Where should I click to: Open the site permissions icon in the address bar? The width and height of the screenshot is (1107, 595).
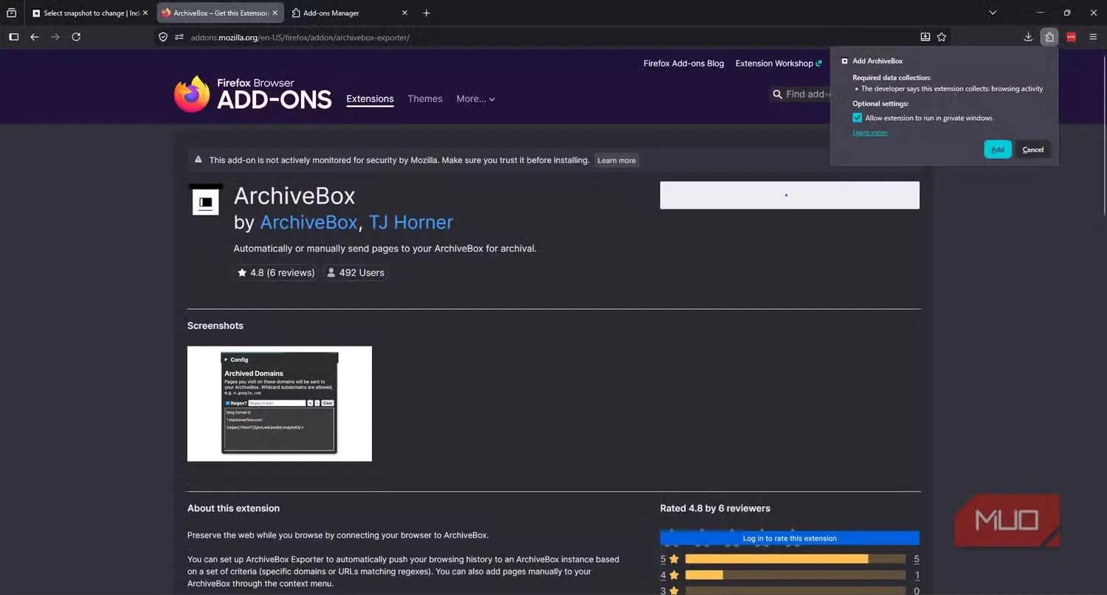point(179,37)
